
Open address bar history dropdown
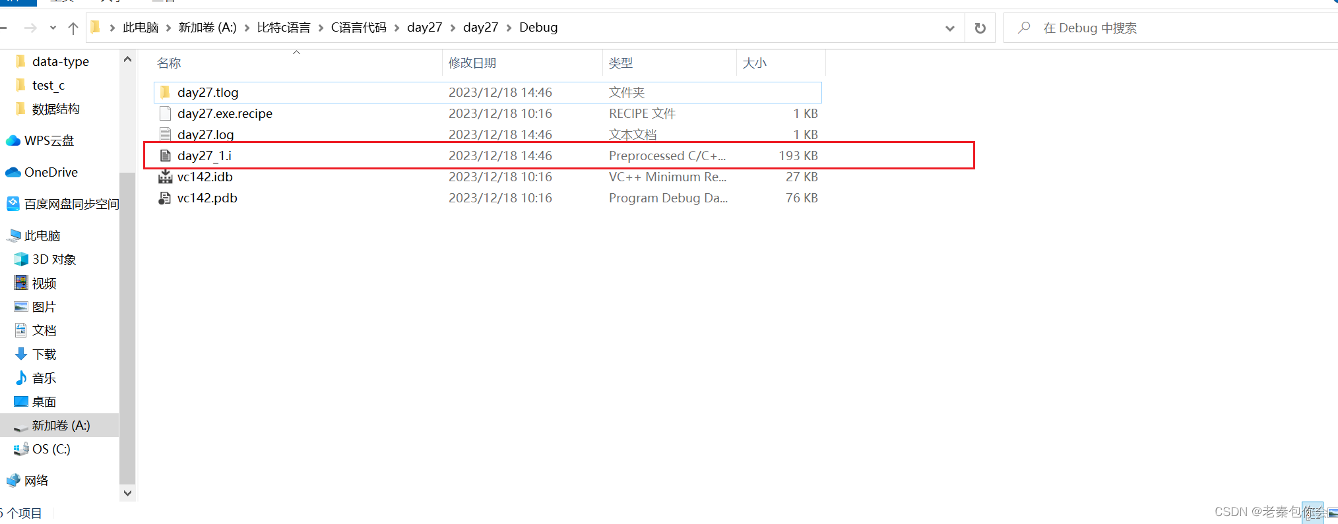click(950, 28)
